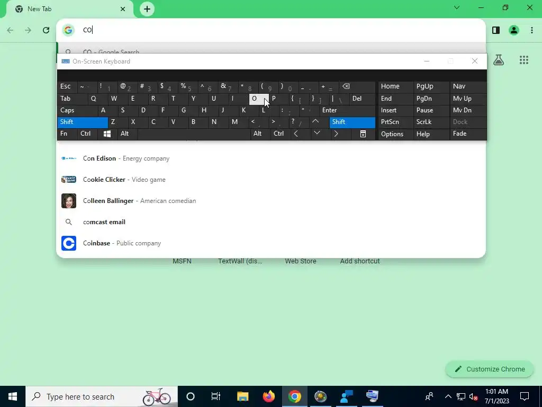Select the Con Edison suggestion
This screenshot has width=542, height=407.
pyautogui.click(x=271, y=158)
